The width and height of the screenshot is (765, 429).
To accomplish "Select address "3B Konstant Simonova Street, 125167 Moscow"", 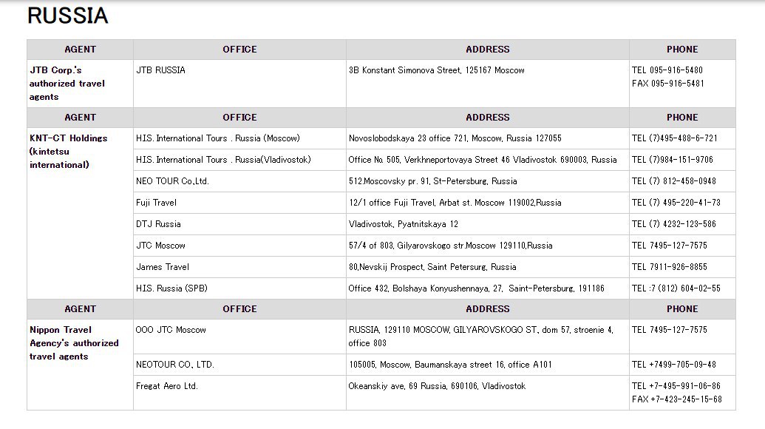I will (x=437, y=70).
